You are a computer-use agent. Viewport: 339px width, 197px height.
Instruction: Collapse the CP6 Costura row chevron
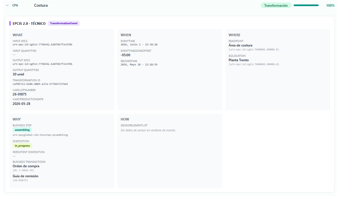pyautogui.click(x=7, y=5)
